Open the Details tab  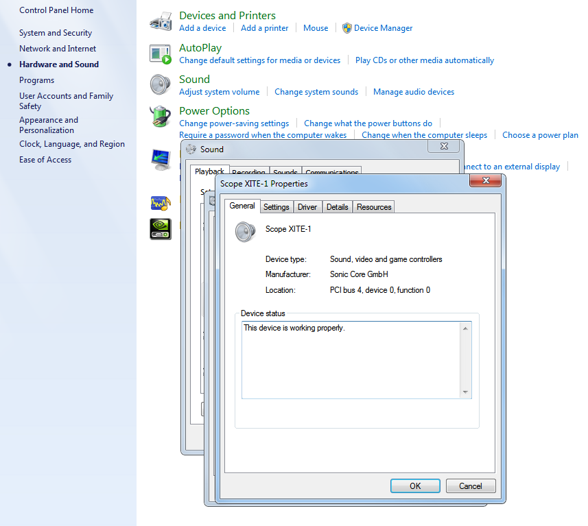pos(338,207)
